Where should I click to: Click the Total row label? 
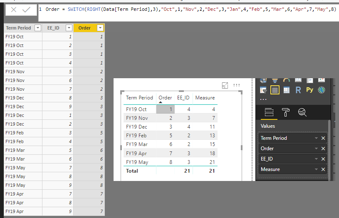132,171
